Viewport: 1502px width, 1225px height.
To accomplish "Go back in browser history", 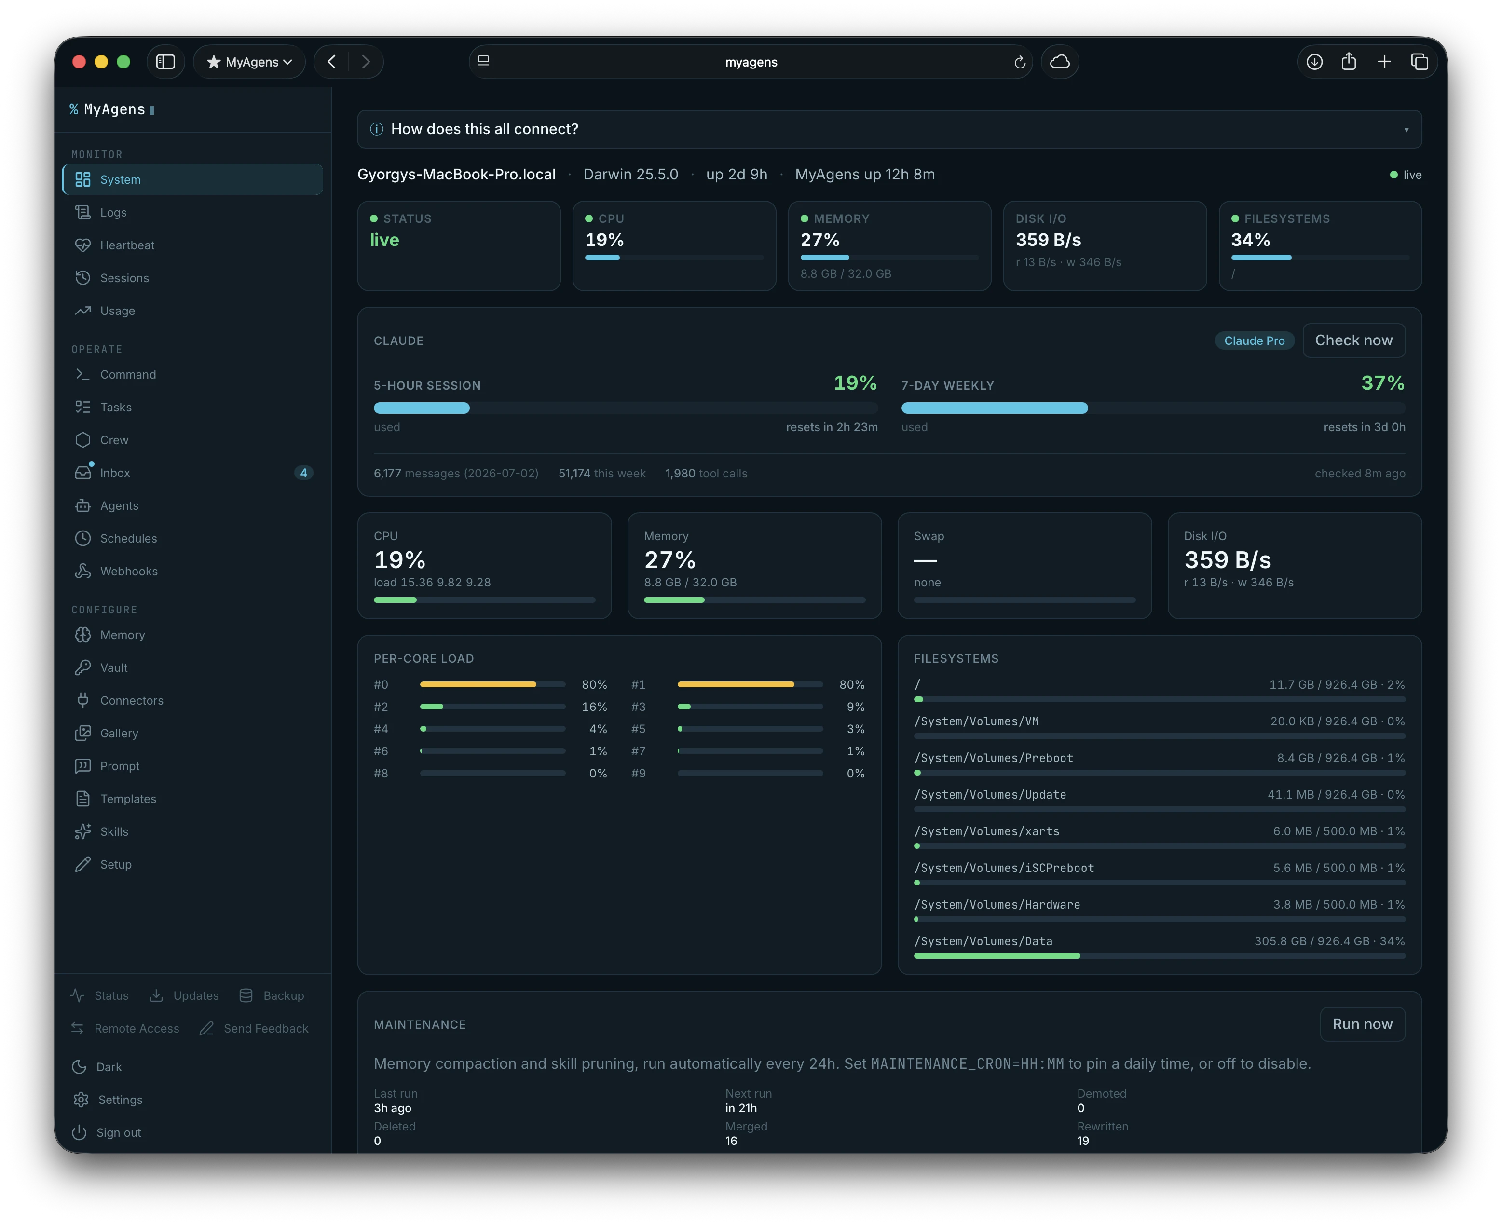I will 332,61.
